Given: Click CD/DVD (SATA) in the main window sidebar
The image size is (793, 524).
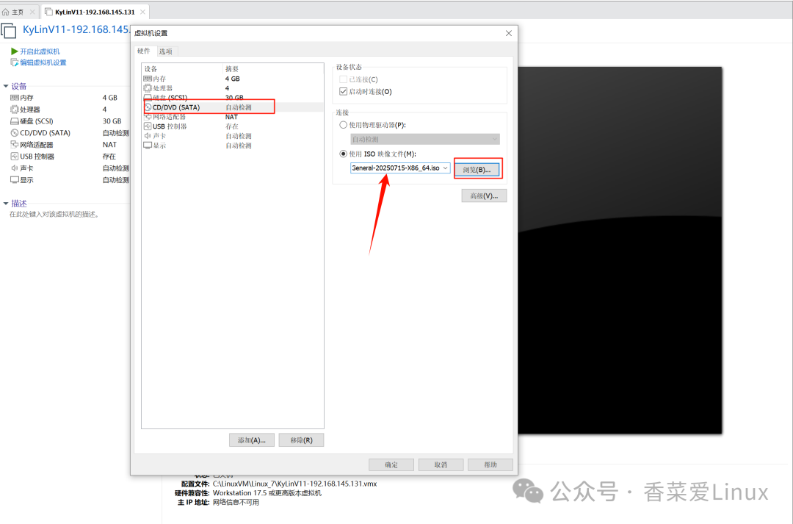Looking at the screenshot, I should 45,132.
